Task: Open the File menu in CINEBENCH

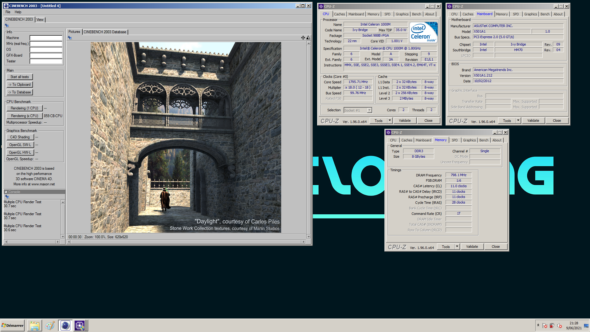Action: (8, 12)
